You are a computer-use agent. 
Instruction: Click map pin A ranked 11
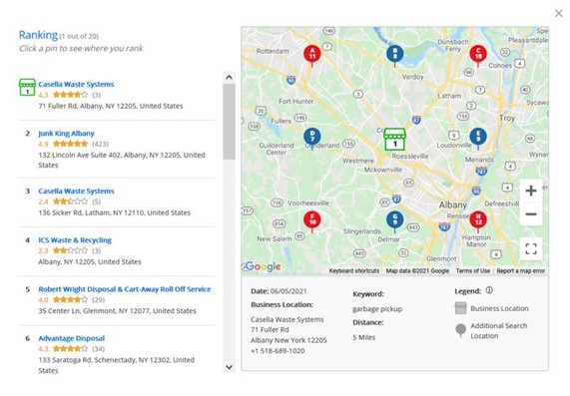click(x=311, y=54)
